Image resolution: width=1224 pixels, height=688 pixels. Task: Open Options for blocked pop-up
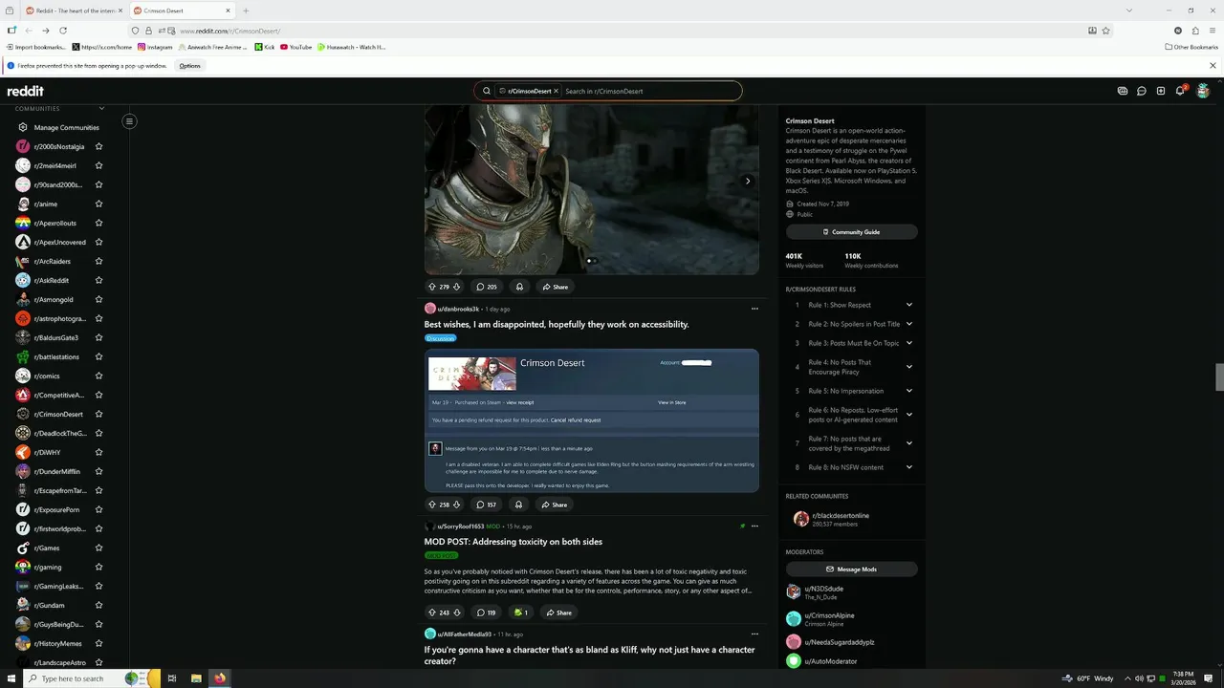[x=189, y=66]
